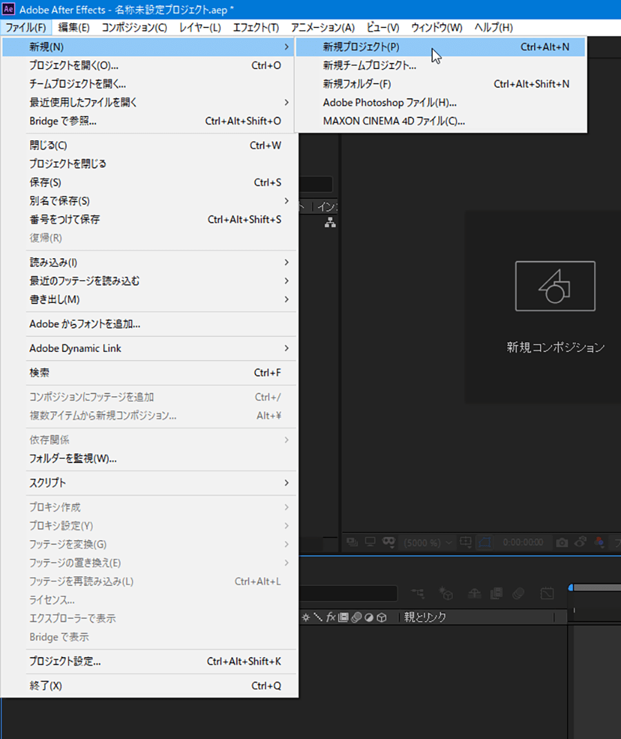Open the 編集(E) menu
This screenshot has height=739, width=621.
click(x=74, y=28)
